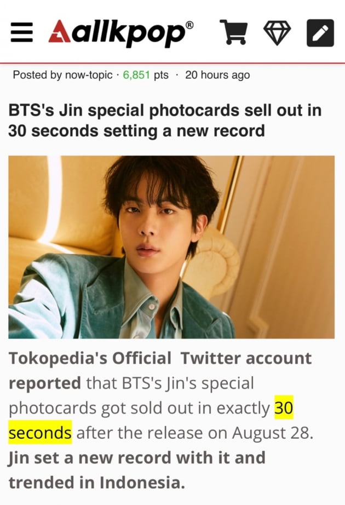Open the diamond rewards icon
This screenshot has height=505, width=345.
[x=277, y=33]
